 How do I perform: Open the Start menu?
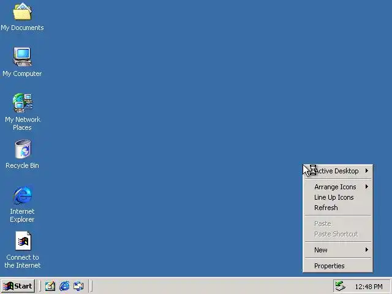[18, 286]
